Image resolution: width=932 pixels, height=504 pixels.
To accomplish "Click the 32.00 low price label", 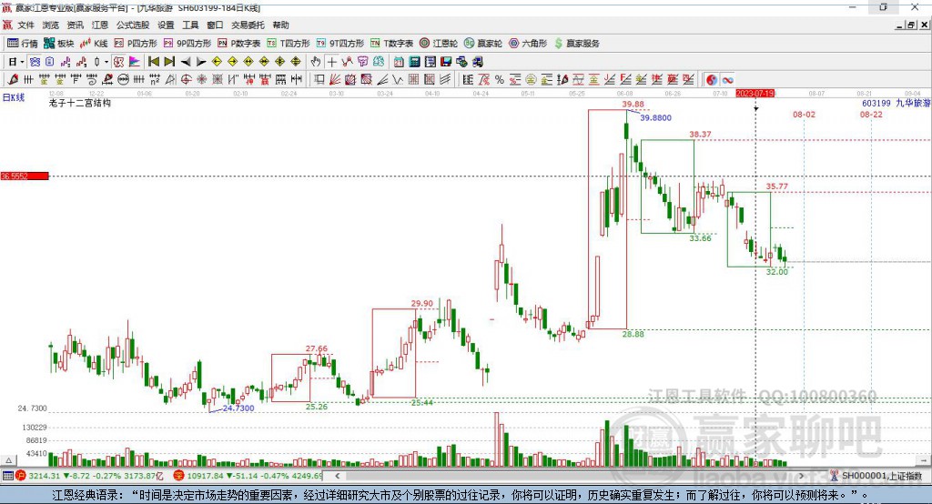I will (776, 272).
